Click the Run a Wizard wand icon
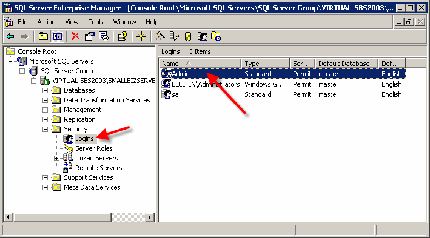This screenshot has height=238, width=430. coord(160,36)
